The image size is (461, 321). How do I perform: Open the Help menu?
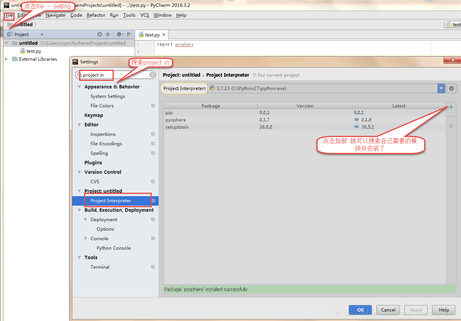coord(181,15)
